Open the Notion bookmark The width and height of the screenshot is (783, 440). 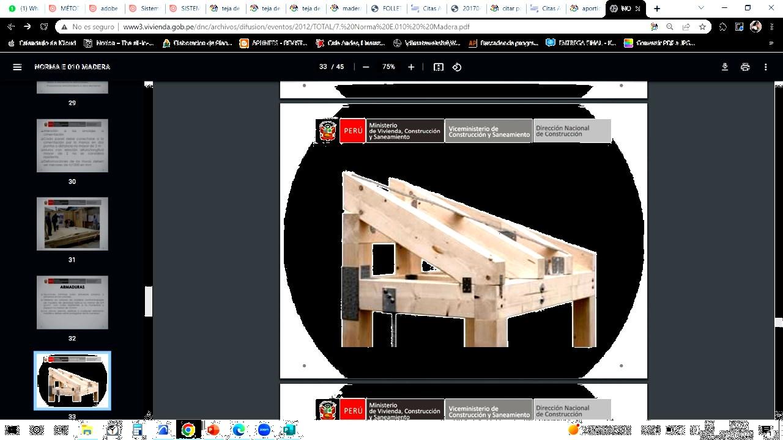coord(119,43)
